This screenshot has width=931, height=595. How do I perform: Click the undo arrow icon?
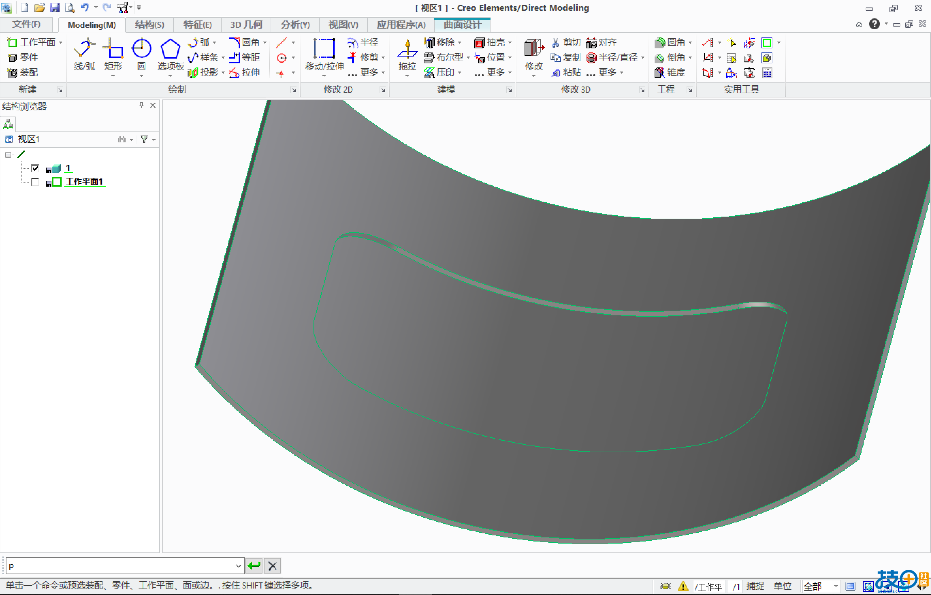pyautogui.click(x=84, y=7)
